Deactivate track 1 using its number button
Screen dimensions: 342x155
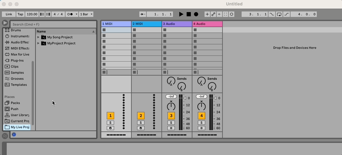click(110, 116)
